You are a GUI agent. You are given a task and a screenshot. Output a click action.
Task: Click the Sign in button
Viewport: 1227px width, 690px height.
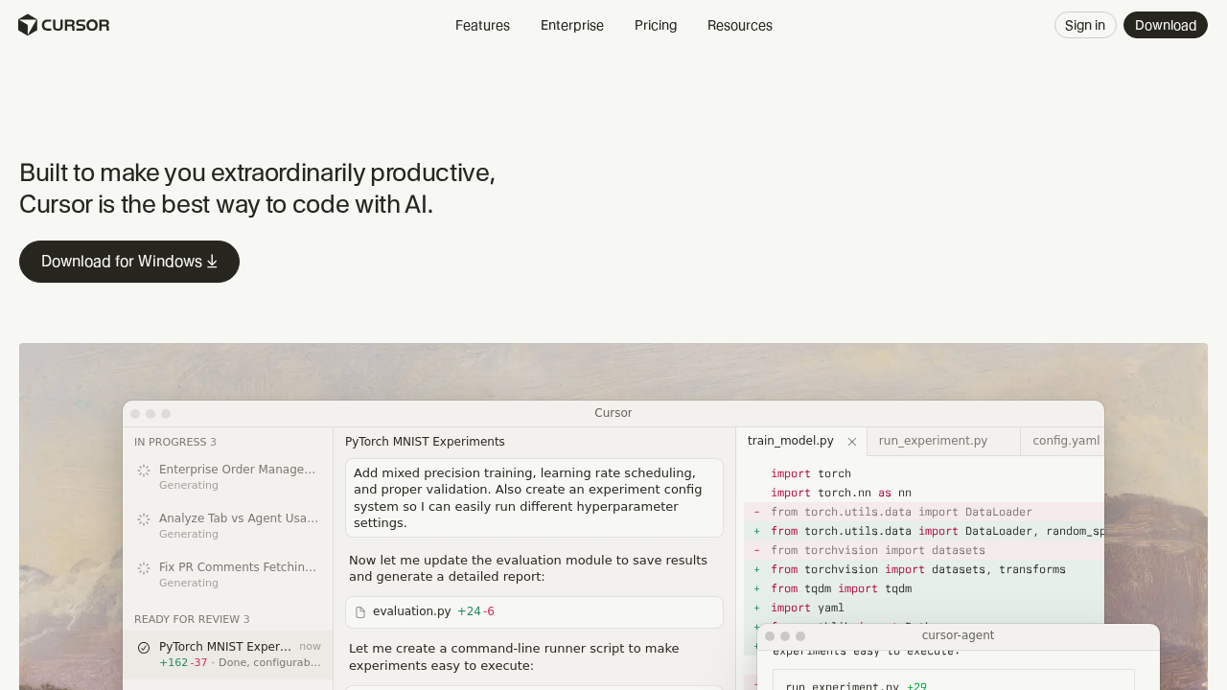point(1085,25)
